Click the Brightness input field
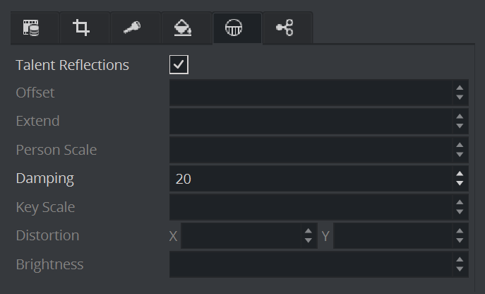The width and height of the screenshot is (485, 294). [311, 264]
